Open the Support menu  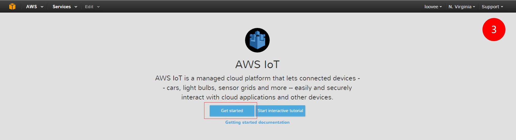point(492,7)
